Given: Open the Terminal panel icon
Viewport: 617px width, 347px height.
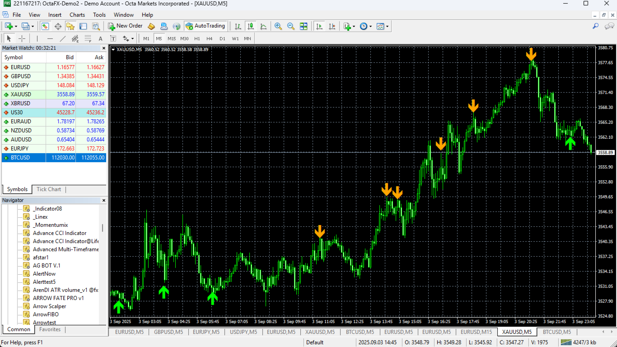Looking at the screenshot, I should [83, 26].
